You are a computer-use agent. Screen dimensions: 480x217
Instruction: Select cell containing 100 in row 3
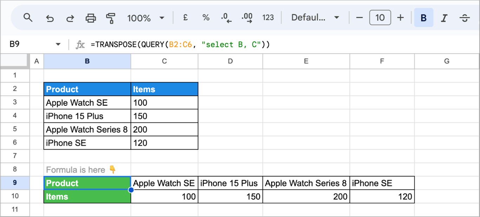(164, 103)
